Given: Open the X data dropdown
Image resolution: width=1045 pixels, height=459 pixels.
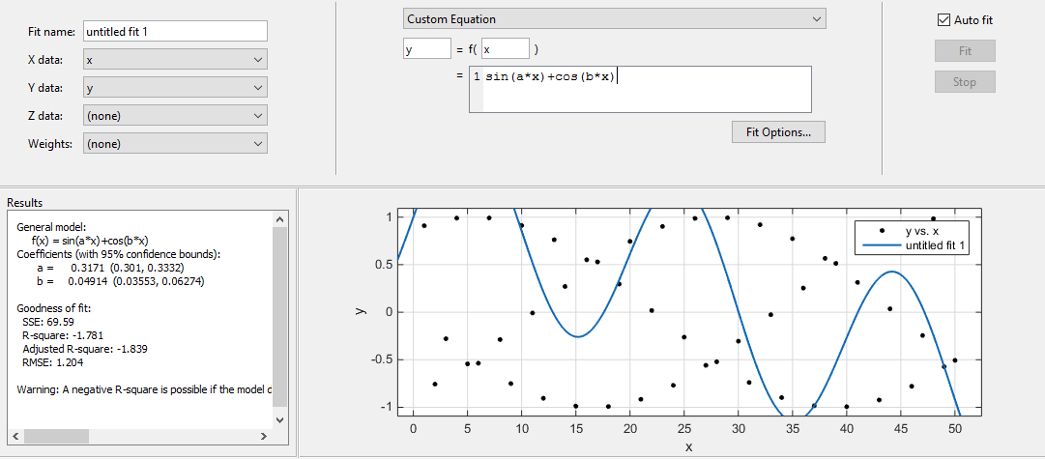Looking at the screenshot, I should point(175,59).
